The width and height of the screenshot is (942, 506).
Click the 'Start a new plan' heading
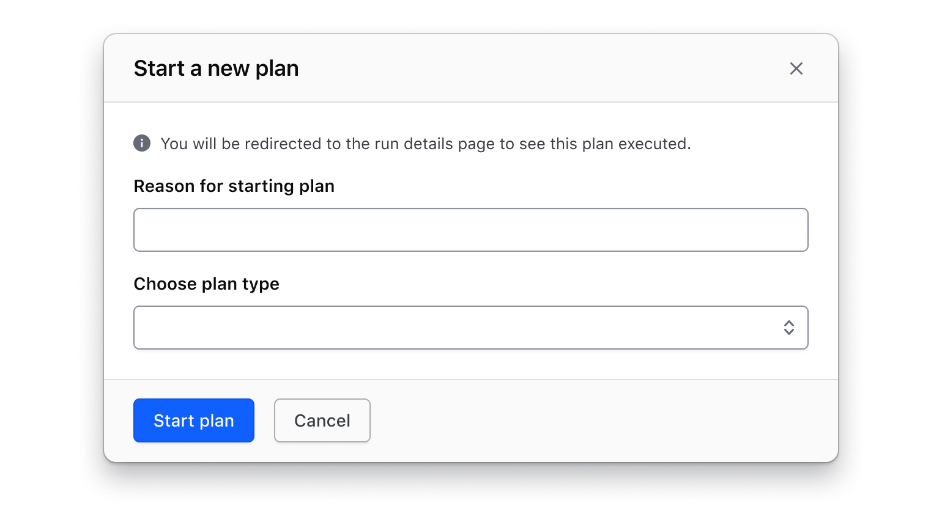click(x=216, y=68)
